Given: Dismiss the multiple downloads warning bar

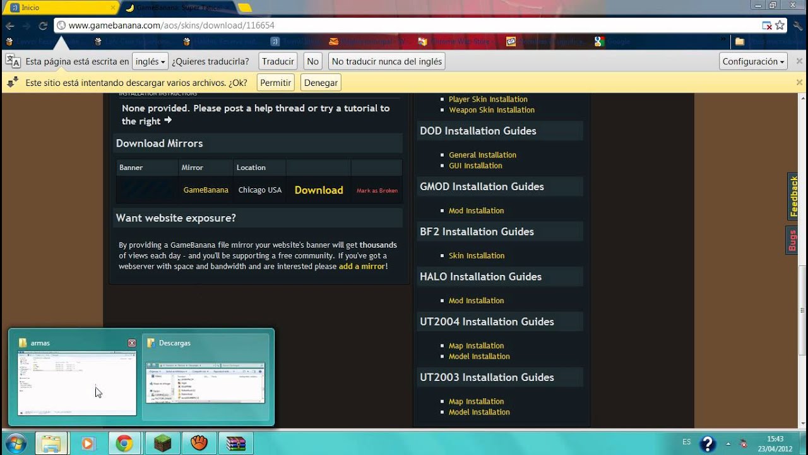Looking at the screenshot, I should (x=800, y=82).
